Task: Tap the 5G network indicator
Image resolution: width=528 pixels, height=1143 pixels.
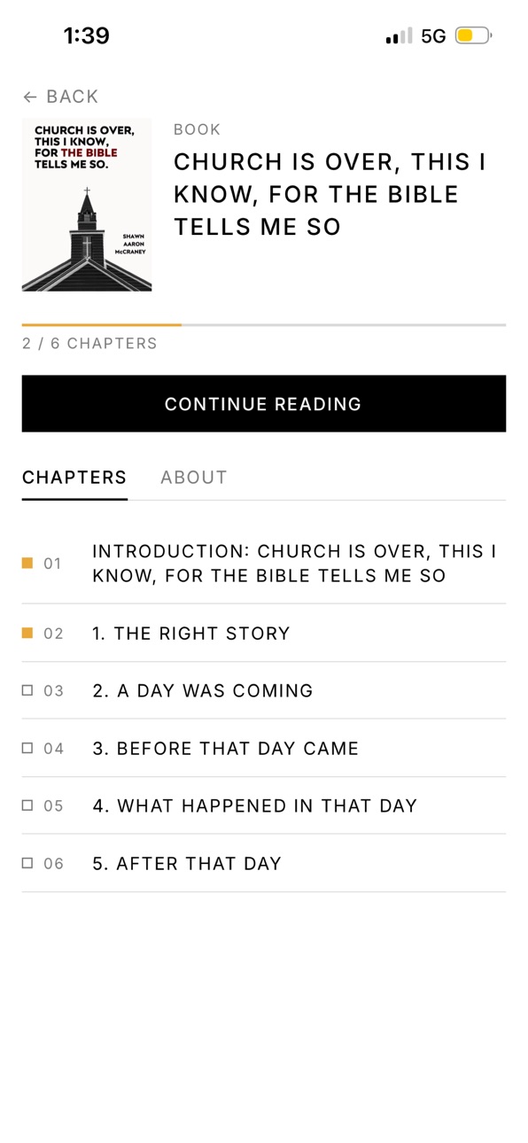Action: pos(433,36)
